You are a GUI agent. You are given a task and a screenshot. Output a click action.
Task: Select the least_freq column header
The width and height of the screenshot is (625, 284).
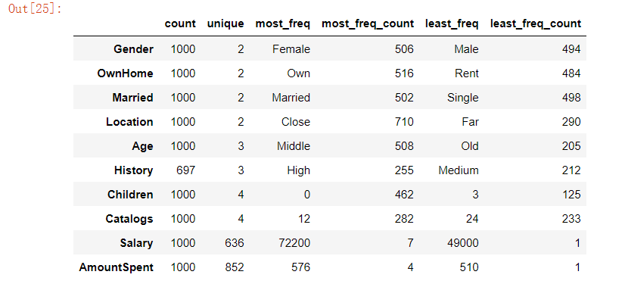pos(452,24)
